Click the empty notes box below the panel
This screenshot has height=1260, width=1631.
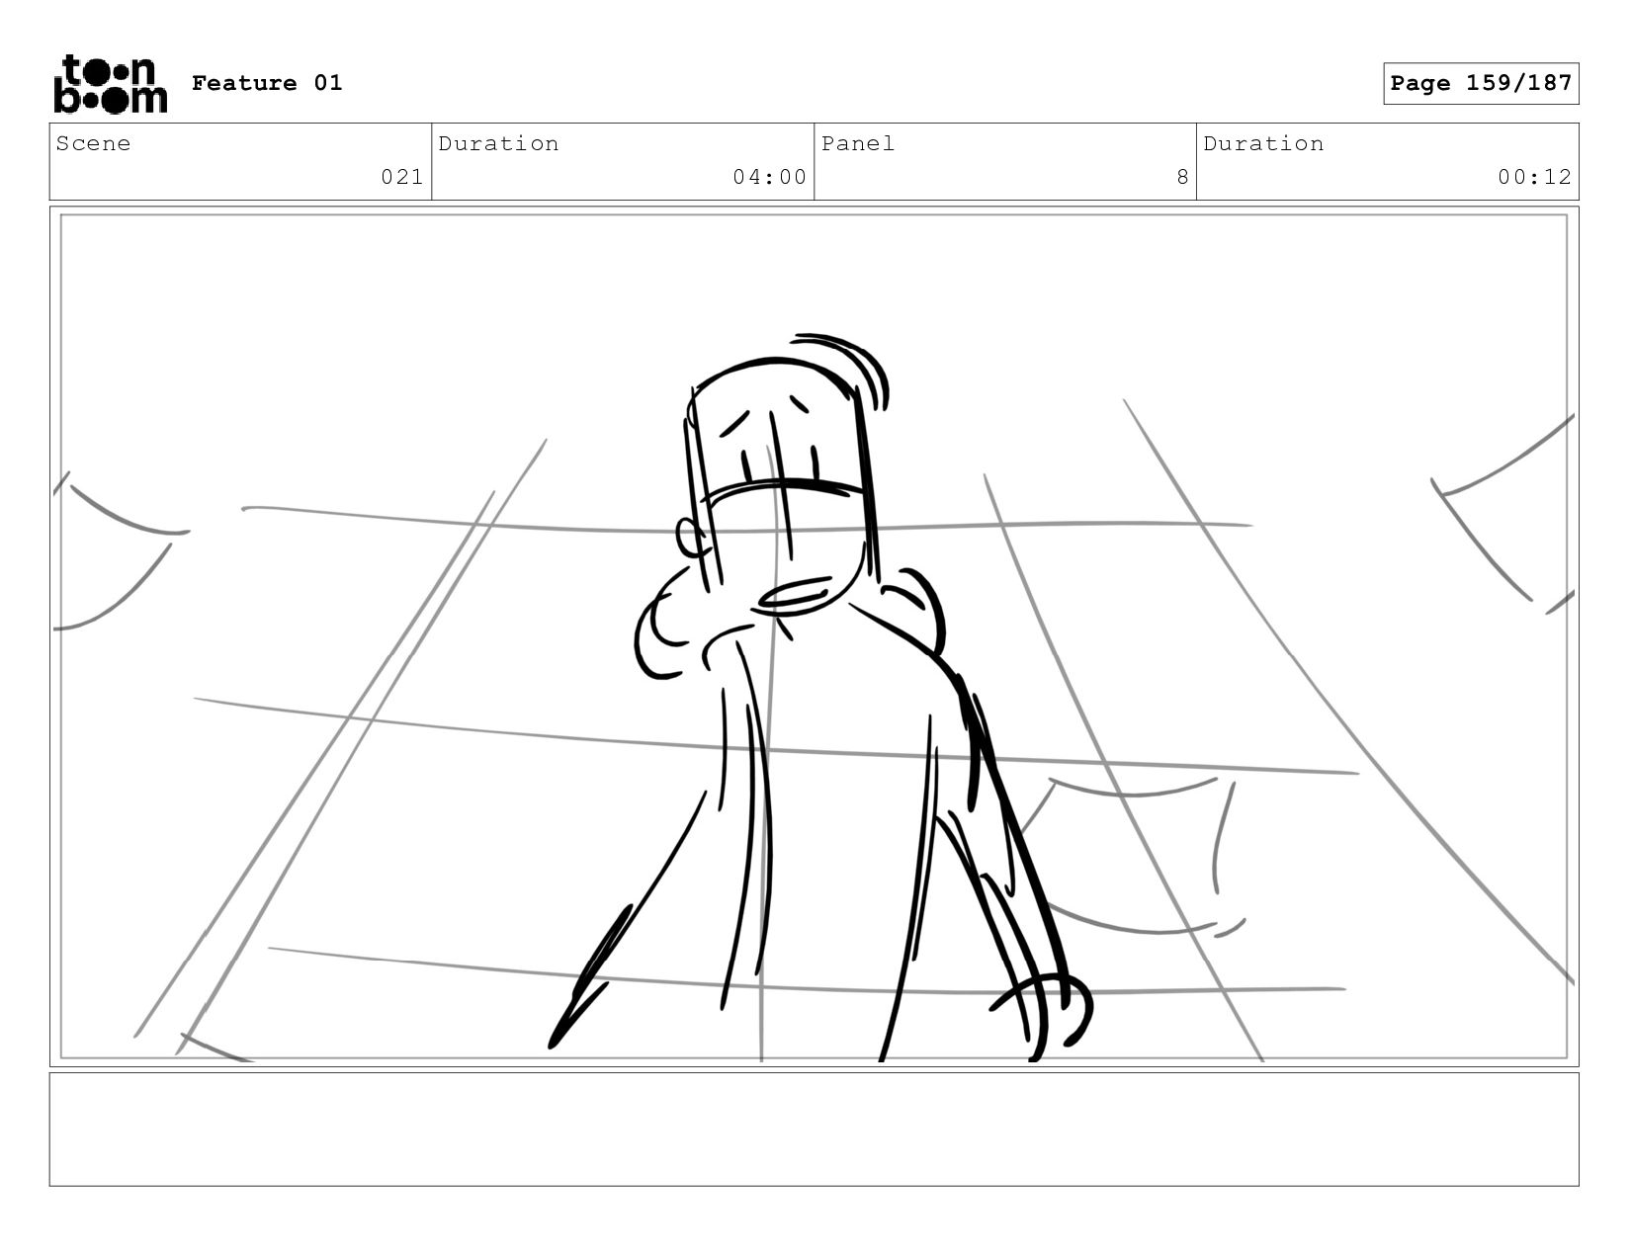[814, 1130]
